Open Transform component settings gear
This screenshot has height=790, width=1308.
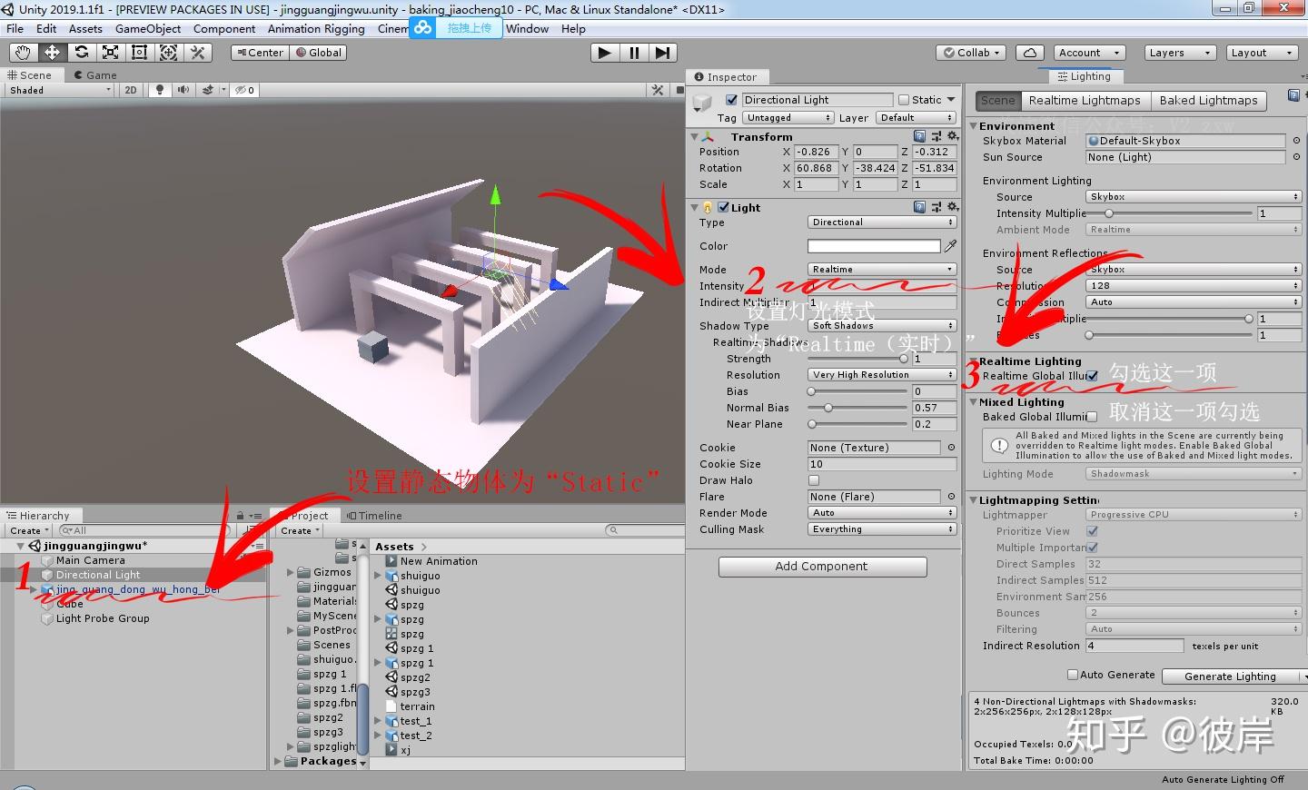click(x=953, y=136)
